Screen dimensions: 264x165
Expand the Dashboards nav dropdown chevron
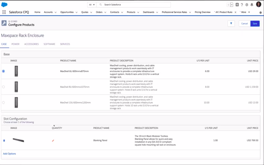coord(157,12)
